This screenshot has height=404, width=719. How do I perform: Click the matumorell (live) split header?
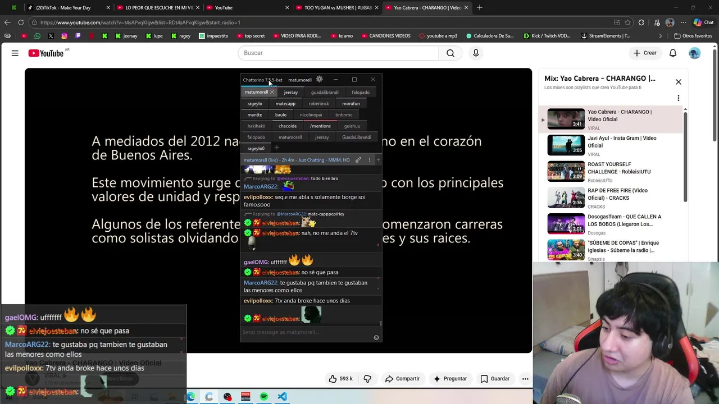pos(297,160)
